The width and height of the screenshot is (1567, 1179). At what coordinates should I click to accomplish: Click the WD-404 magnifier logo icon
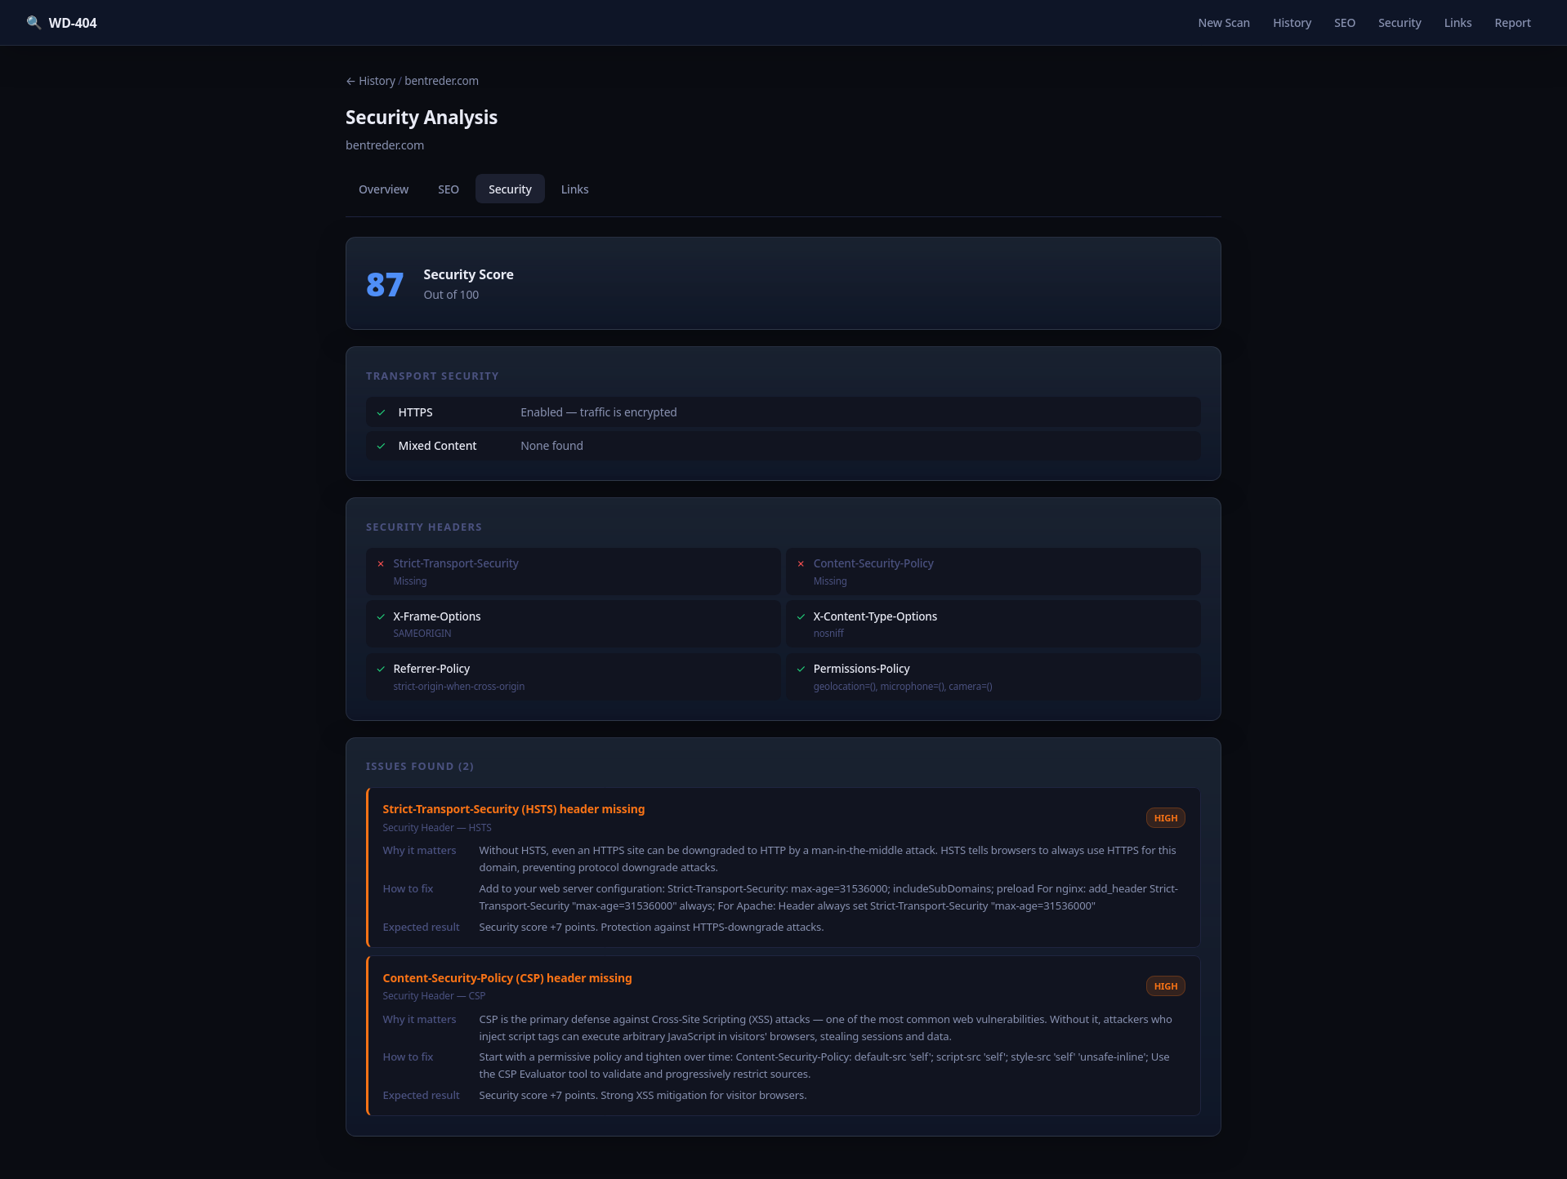pos(33,23)
